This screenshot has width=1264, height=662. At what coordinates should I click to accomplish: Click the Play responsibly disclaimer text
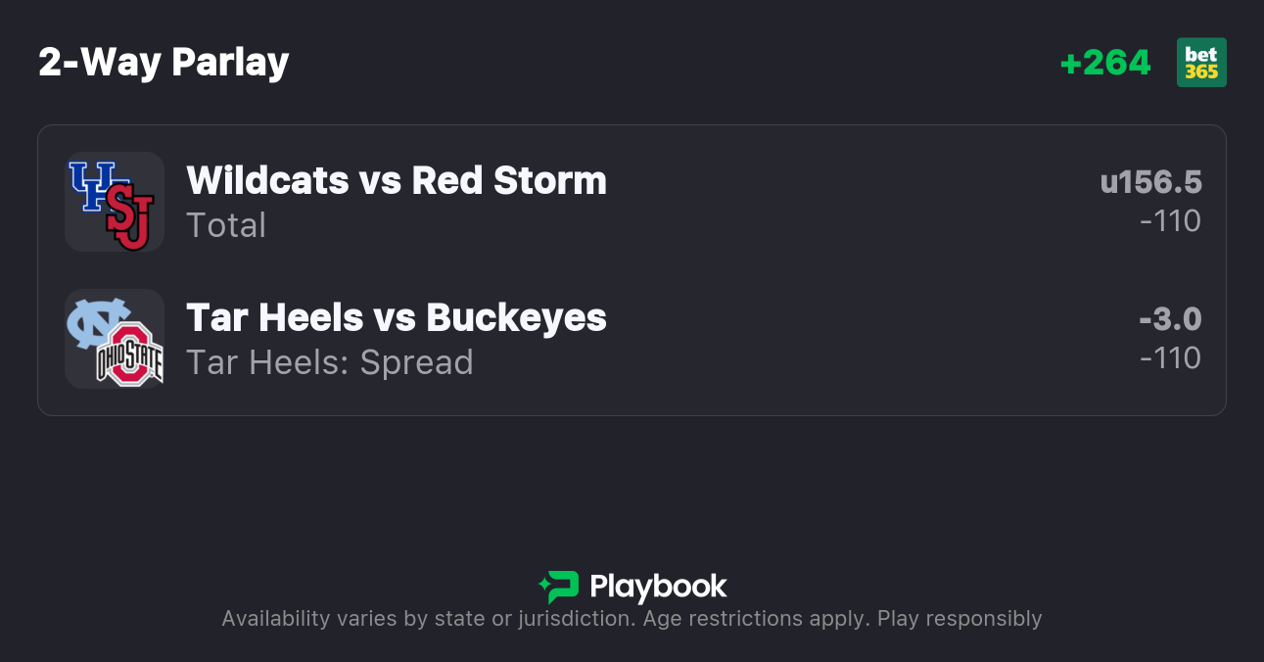tap(960, 619)
